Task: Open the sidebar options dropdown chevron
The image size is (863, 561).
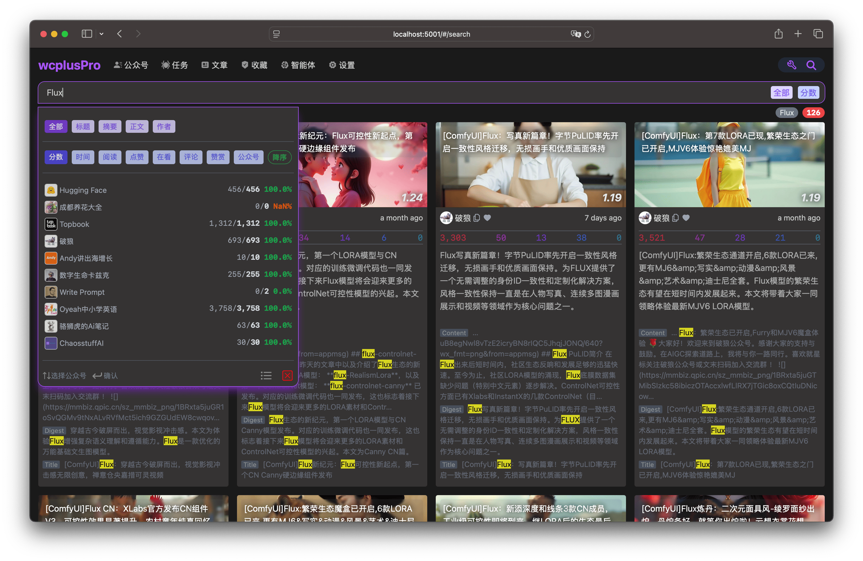Action: tap(101, 34)
